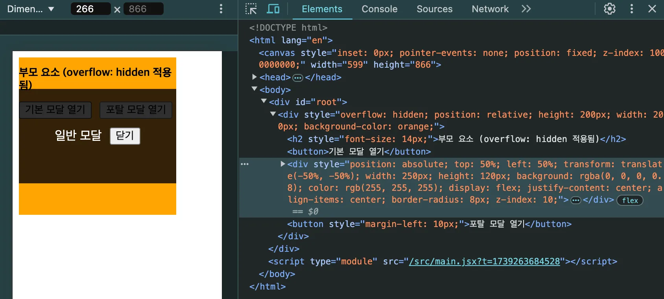Image resolution: width=664 pixels, height=299 pixels.
Task: Click the 부모 요소 heading in page
Action: 95,78
